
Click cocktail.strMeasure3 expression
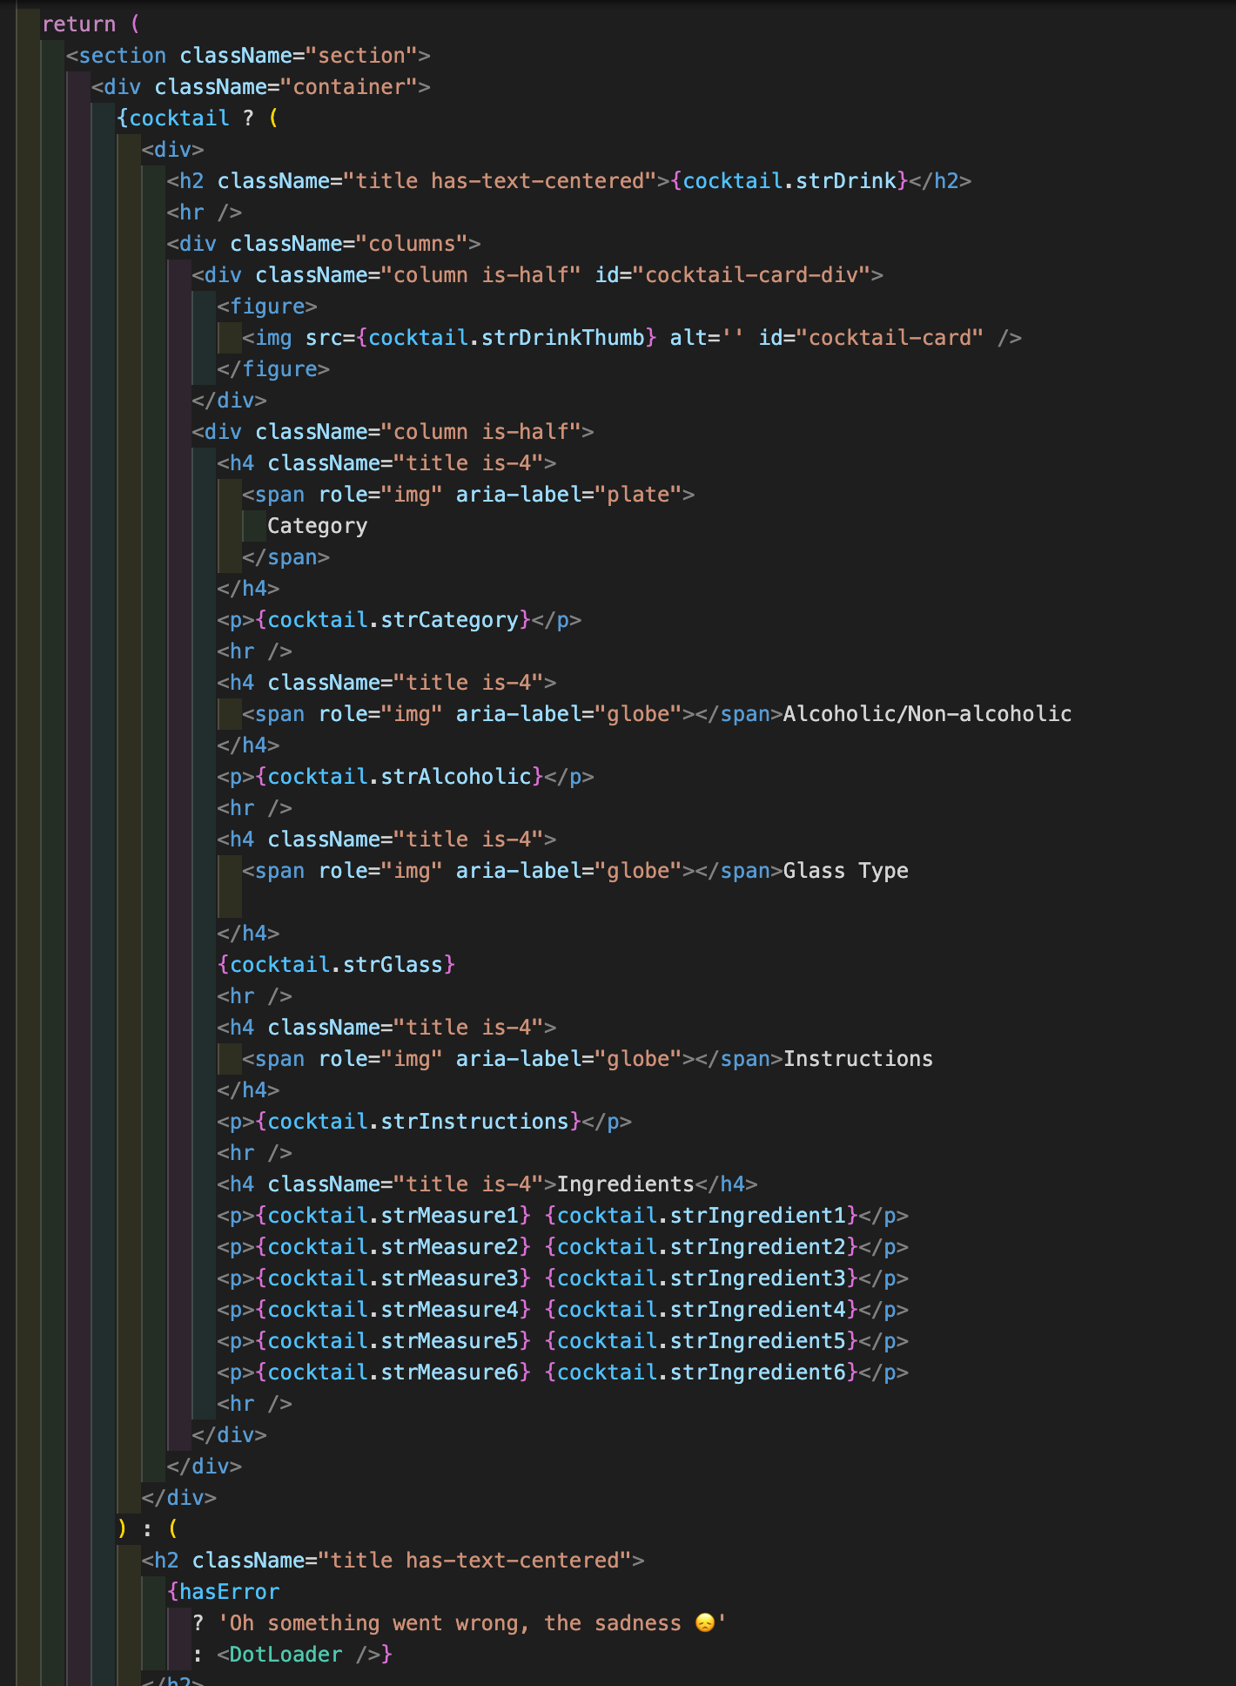point(393,1278)
